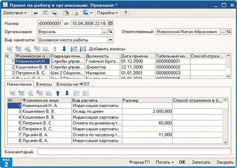Click the double-arrow refresh toolbar icon
Screen dimensions: 237x168
(x=55, y=13)
